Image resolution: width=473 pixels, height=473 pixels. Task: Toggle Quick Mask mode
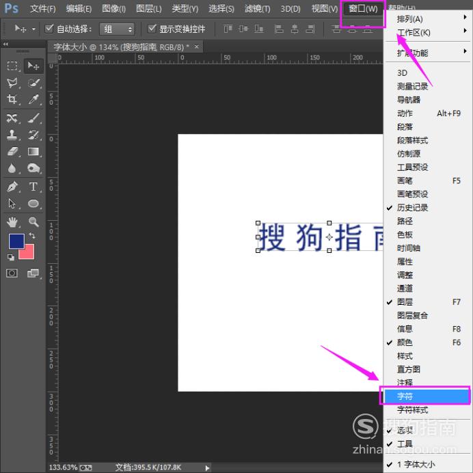click(x=12, y=273)
